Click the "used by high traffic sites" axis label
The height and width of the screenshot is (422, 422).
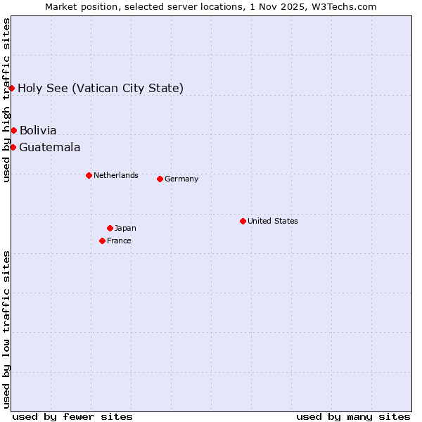tap(6, 100)
